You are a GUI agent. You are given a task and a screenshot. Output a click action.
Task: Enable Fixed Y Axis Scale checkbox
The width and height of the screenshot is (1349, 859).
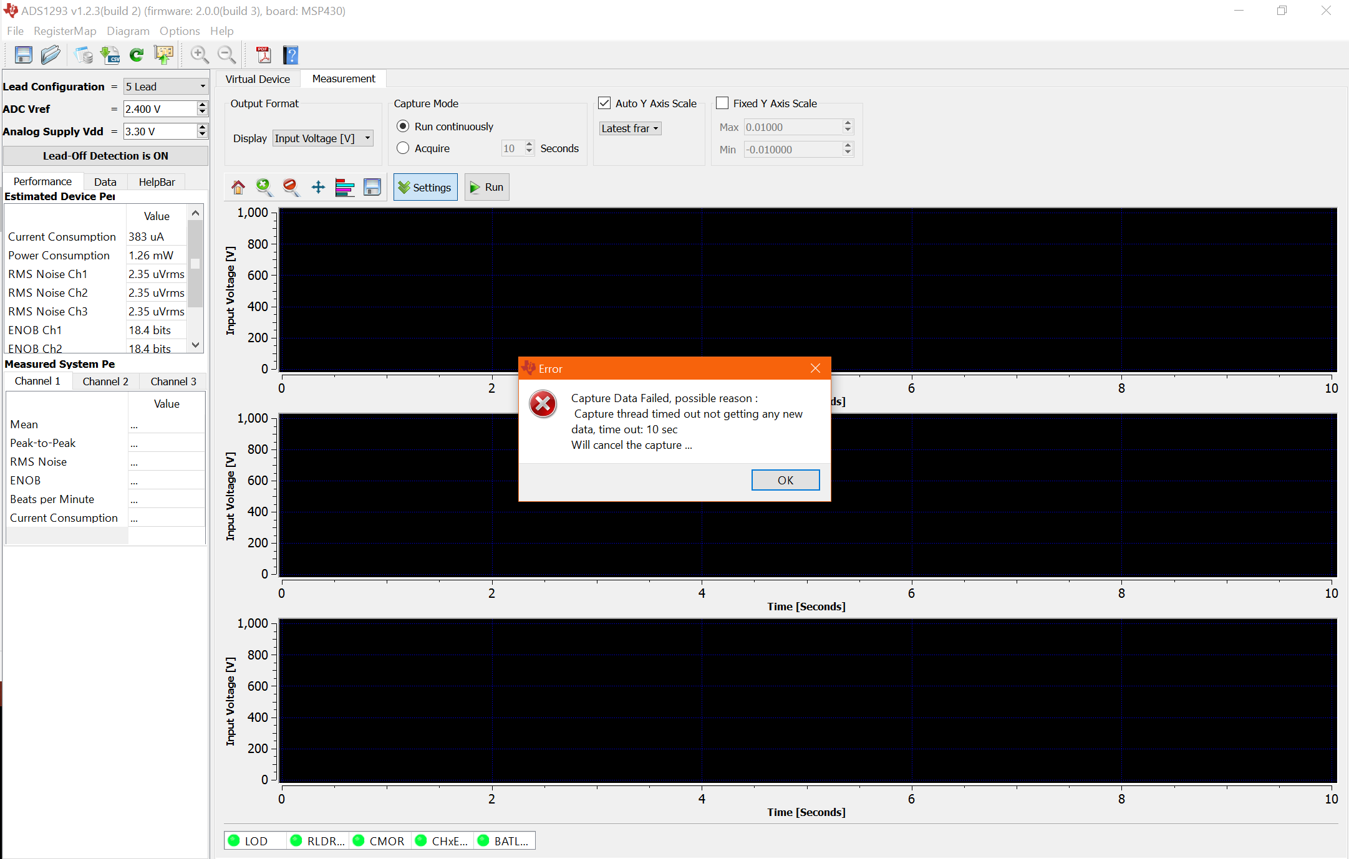722,103
